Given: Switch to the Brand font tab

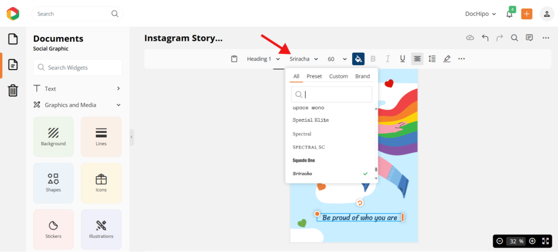Looking at the screenshot, I should click(x=362, y=76).
